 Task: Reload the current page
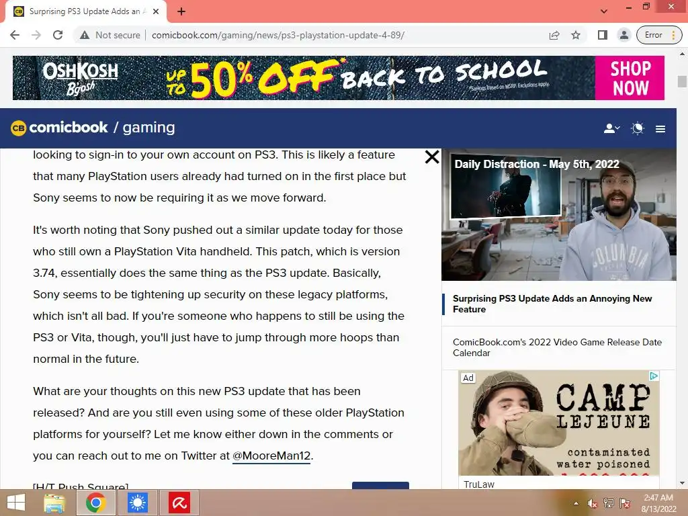pyautogui.click(x=58, y=35)
